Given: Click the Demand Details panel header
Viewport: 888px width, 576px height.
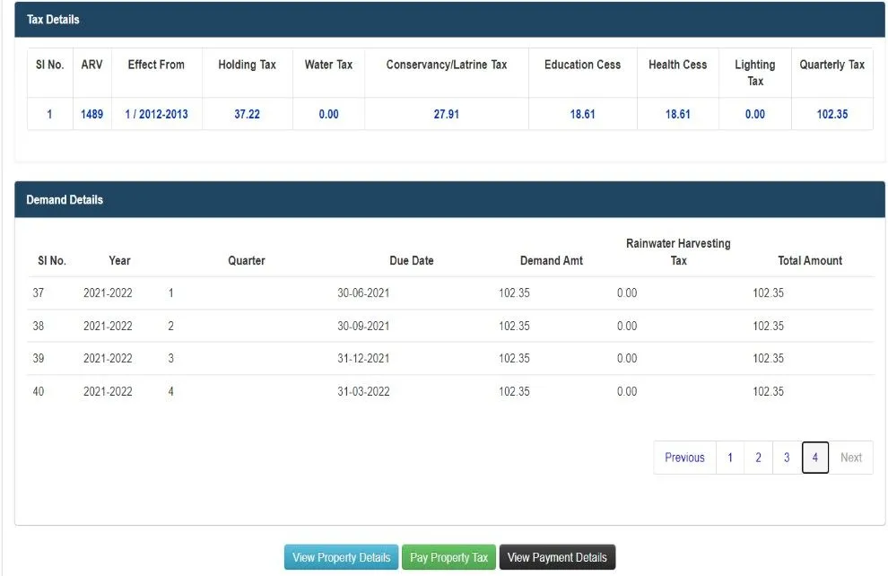Looking at the screenshot, I should pos(65,200).
